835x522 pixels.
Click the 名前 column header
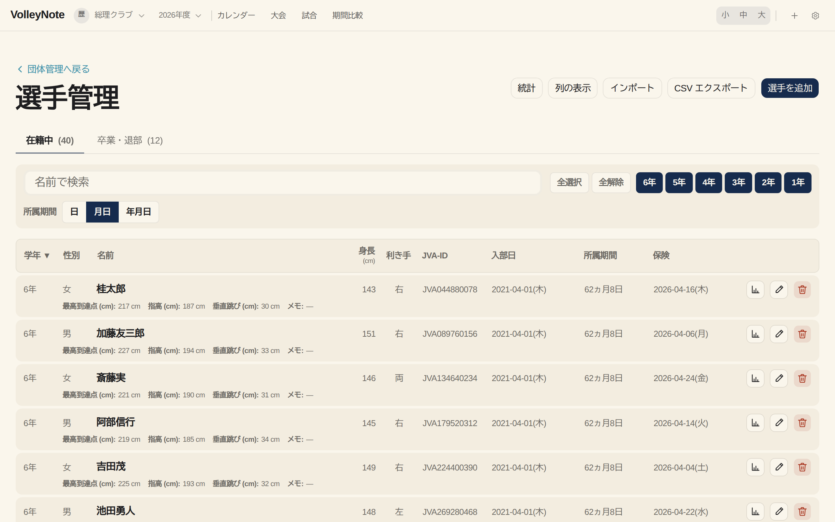tap(105, 255)
